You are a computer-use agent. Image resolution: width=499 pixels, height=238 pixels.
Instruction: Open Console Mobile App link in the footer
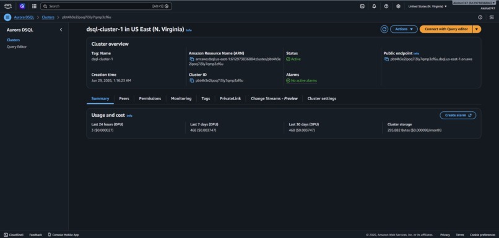click(63, 235)
